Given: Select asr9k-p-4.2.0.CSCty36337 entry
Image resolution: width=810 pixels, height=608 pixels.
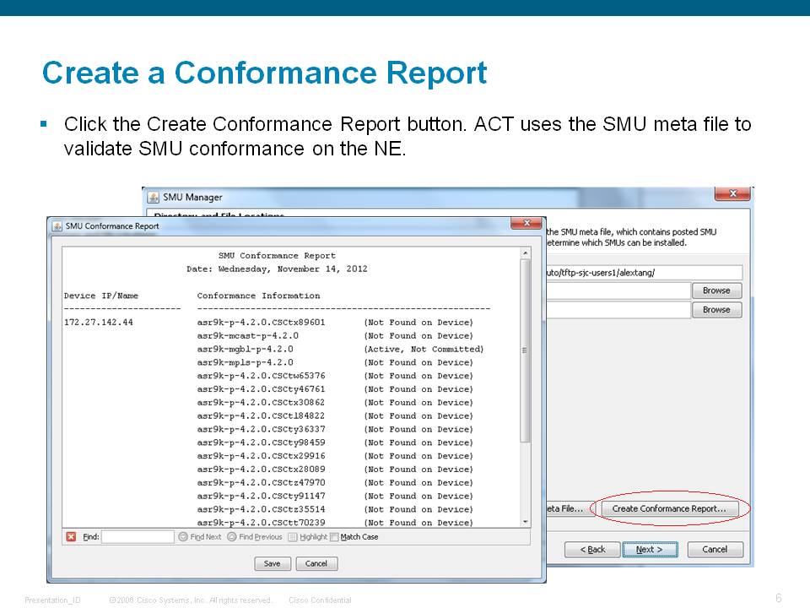Looking at the screenshot, I should (261, 429).
